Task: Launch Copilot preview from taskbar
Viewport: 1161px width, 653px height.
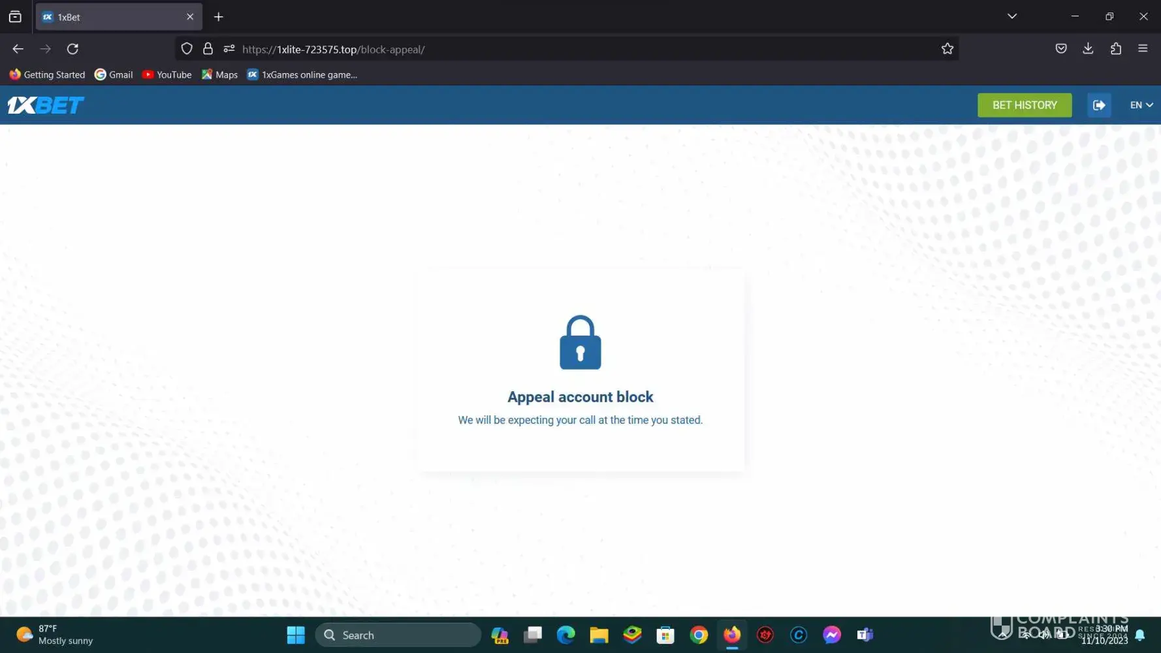Action: 500,635
